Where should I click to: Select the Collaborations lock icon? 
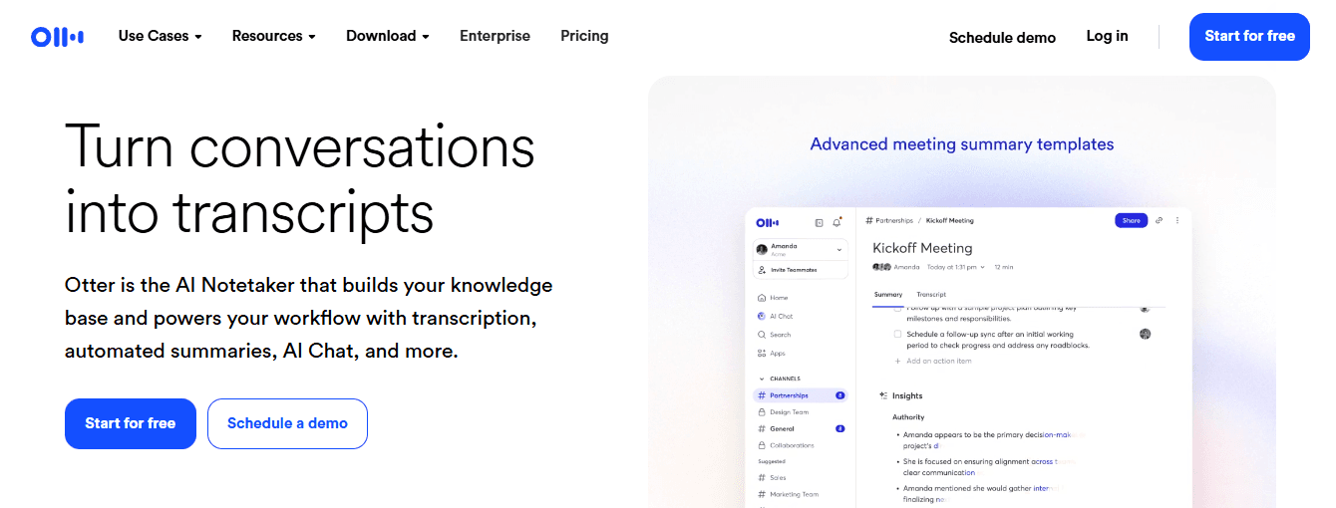[762, 445]
